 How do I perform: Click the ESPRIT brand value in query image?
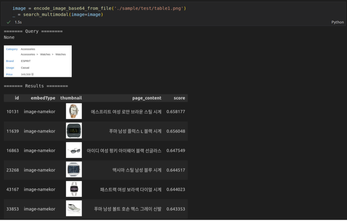26,61
